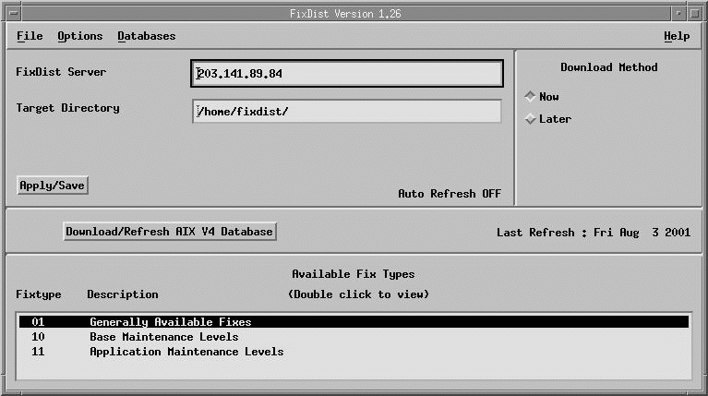The width and height of the screenshot is (708, 396).
Task: Click into the FixDist Server address field
Action: [x=347, y=74]
